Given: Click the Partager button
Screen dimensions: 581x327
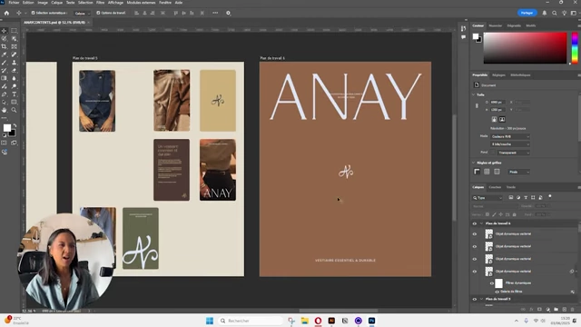Looking at the screenshot, I should [527, 13].
